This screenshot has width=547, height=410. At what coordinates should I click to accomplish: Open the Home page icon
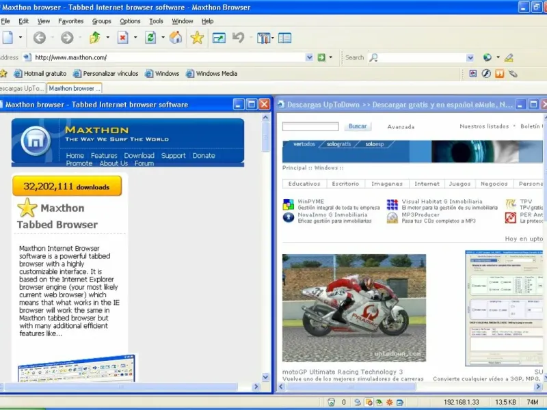[176, 38]
